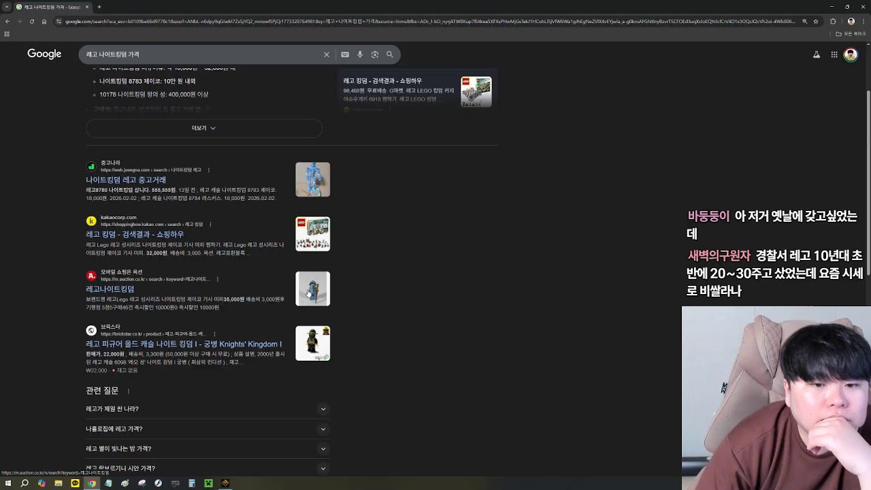Open the Calculator taskbar icon
Viewport: 871px width, 490px height.
192,483
